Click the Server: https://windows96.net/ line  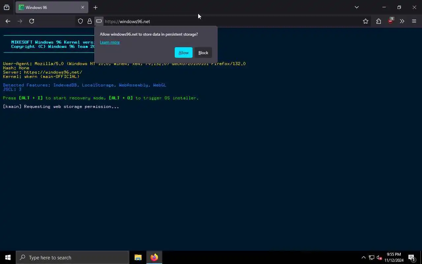[x=43, y=72]
